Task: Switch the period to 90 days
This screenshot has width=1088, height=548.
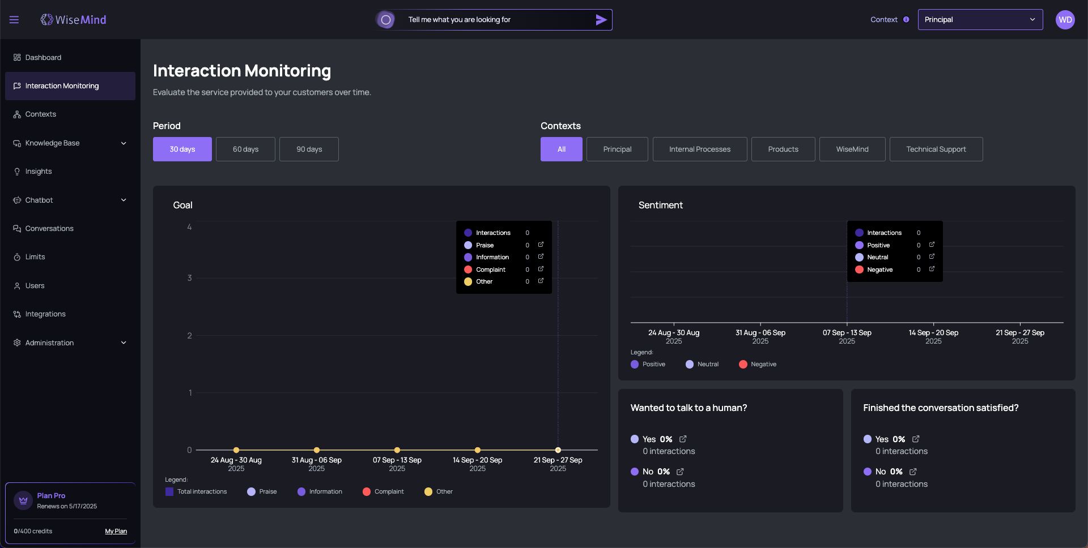Action: pos(309,149)
